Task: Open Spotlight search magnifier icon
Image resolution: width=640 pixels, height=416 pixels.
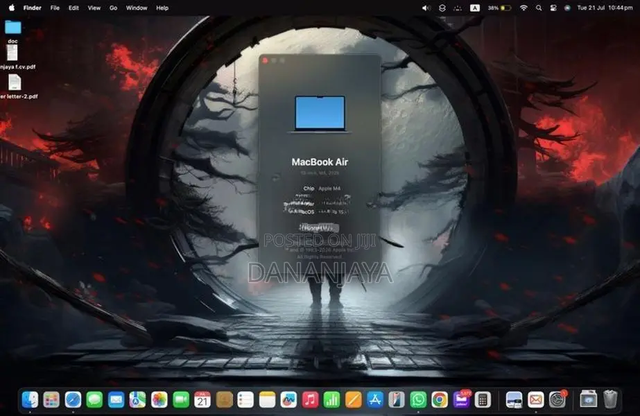Action: [539, 8]
